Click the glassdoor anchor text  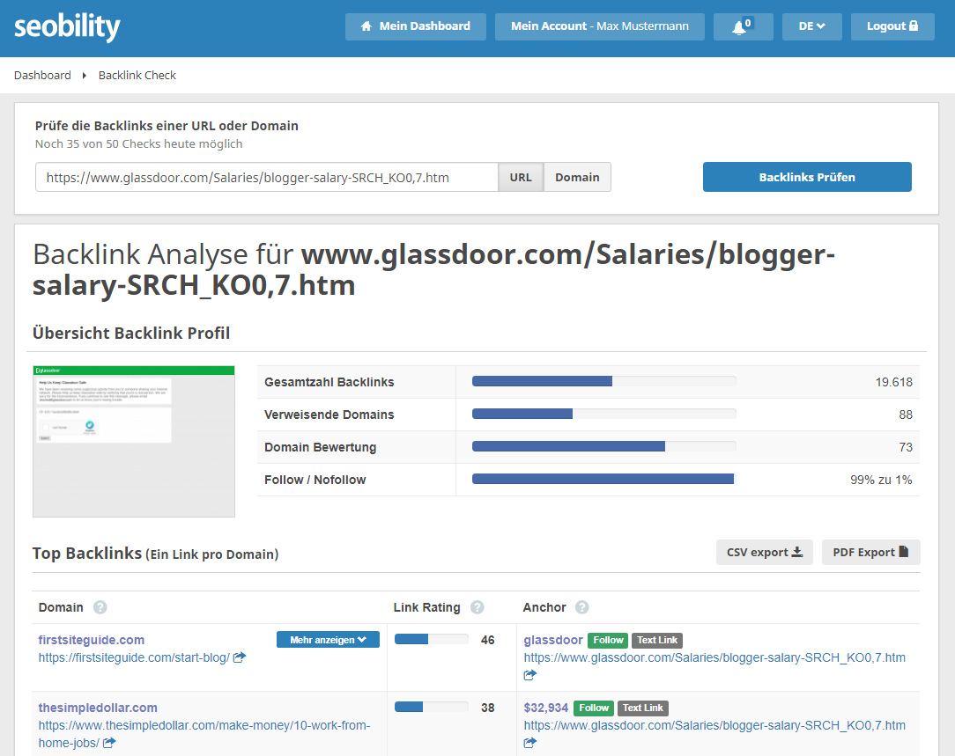(553, 640)
